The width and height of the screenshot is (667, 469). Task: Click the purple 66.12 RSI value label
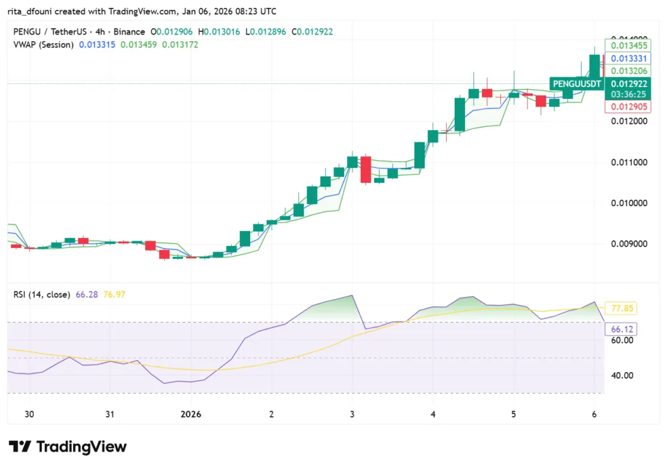pyautogui.click(x=621, y=329)
